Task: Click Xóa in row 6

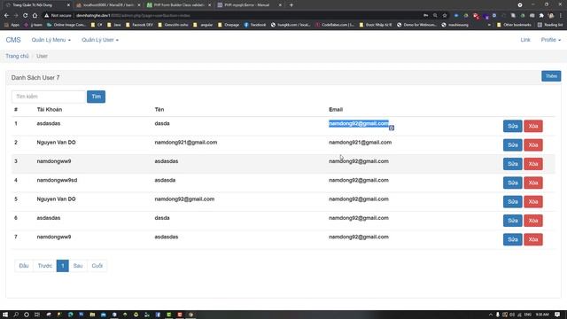Action: 533,221
